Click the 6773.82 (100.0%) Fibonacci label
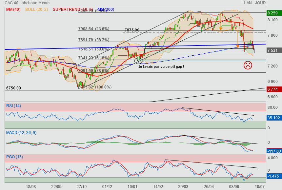Viewport: 282px width, 190px height. [x=95, y=87]
